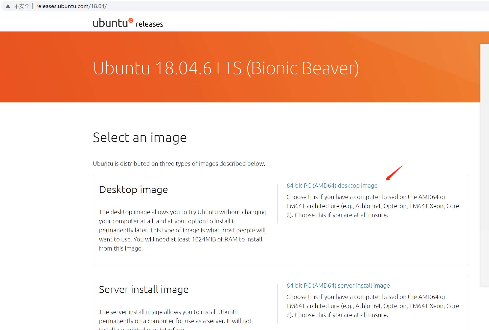Screen dimensions: 489x330
Task: Click the three-types-of-images intro sentence
Action: 179,163
